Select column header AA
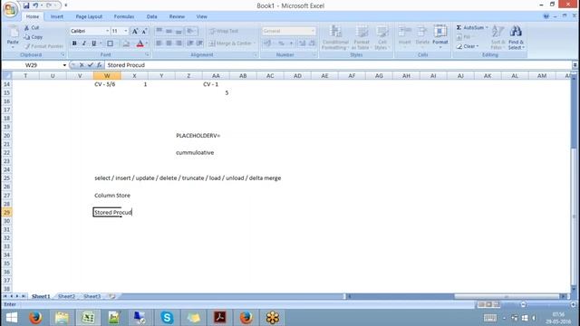Screen dimensions: 580x326 [x=216, y=76]
